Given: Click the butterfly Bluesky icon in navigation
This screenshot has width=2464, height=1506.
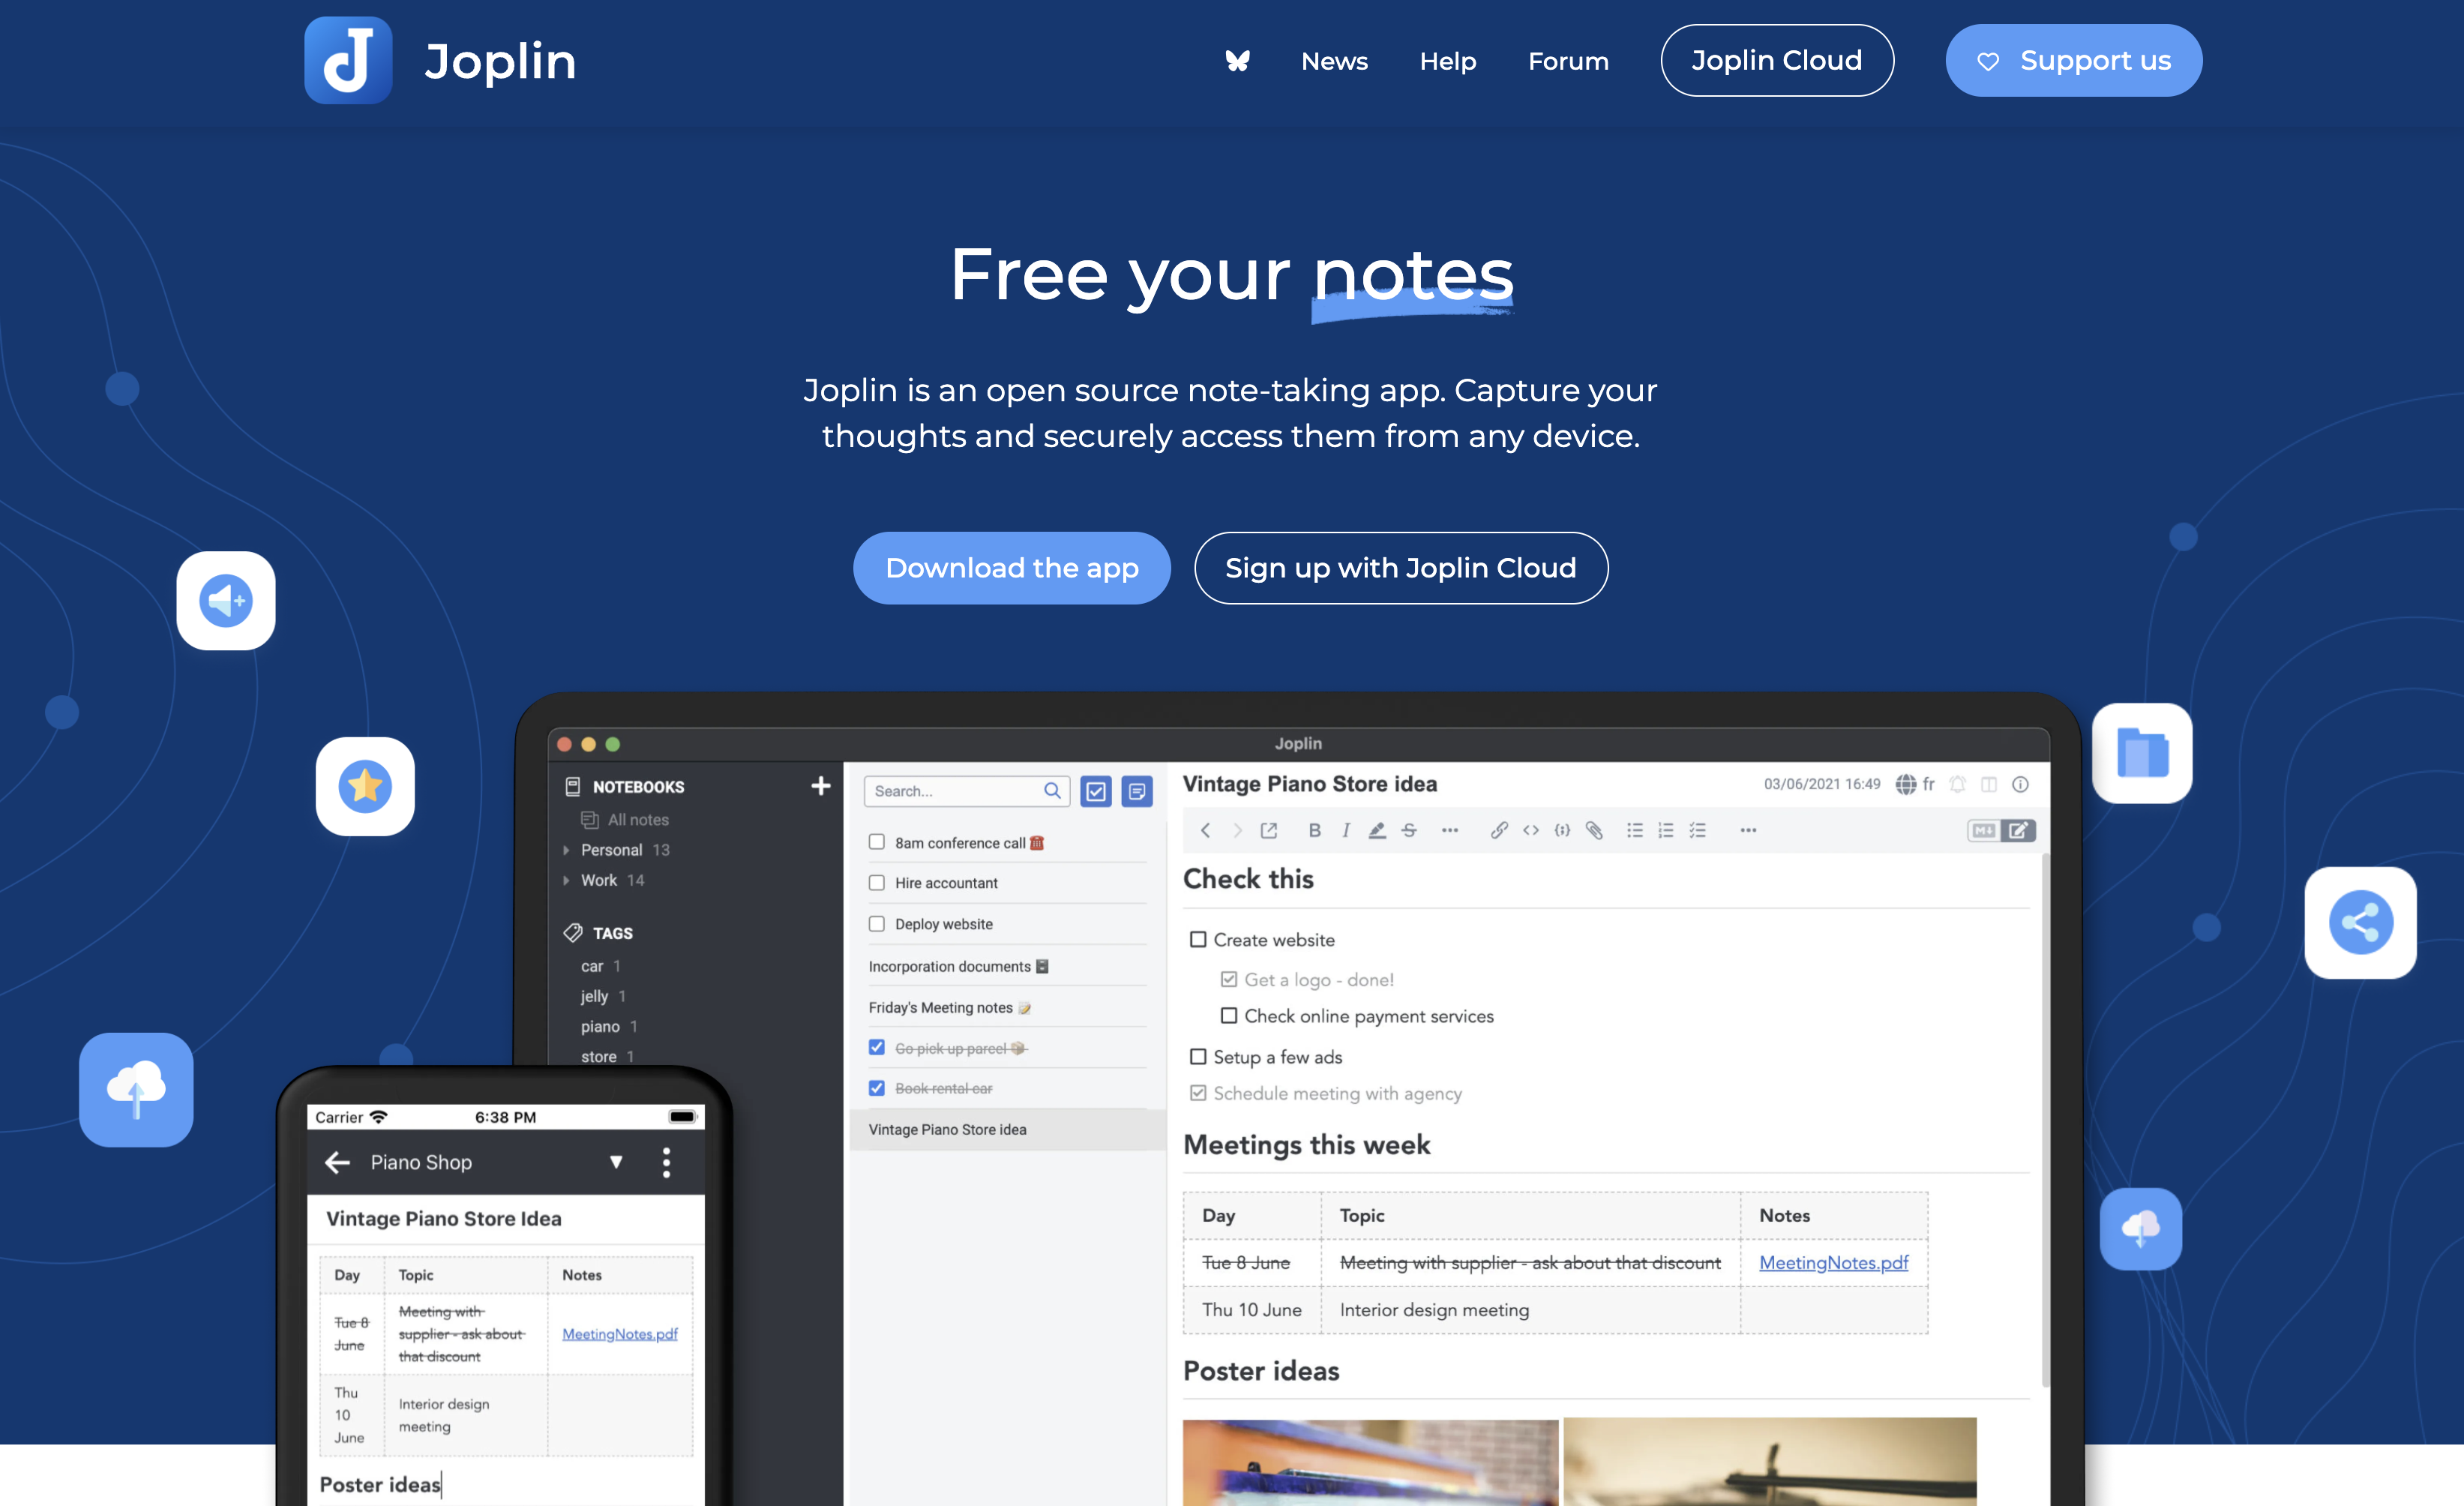Looking at the screenshot, I should pyautogui.click(x=1237, y=61).
